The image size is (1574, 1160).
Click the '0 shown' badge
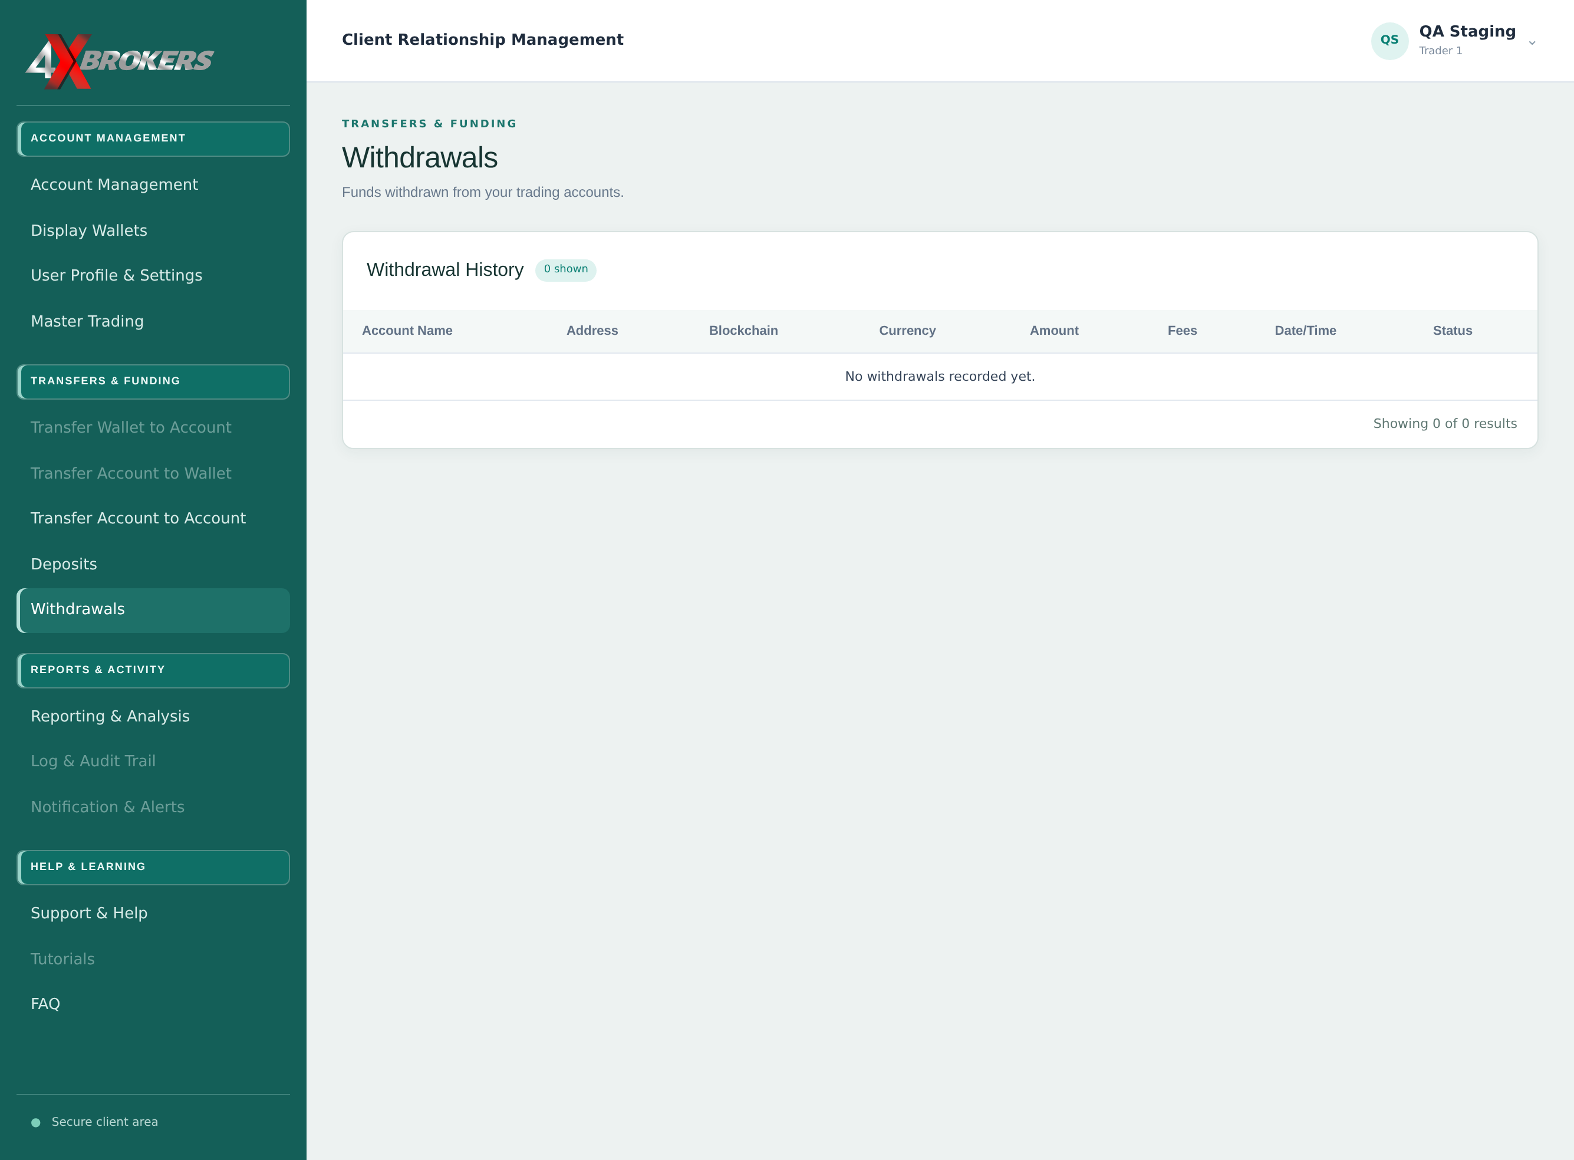click(565, 269)
